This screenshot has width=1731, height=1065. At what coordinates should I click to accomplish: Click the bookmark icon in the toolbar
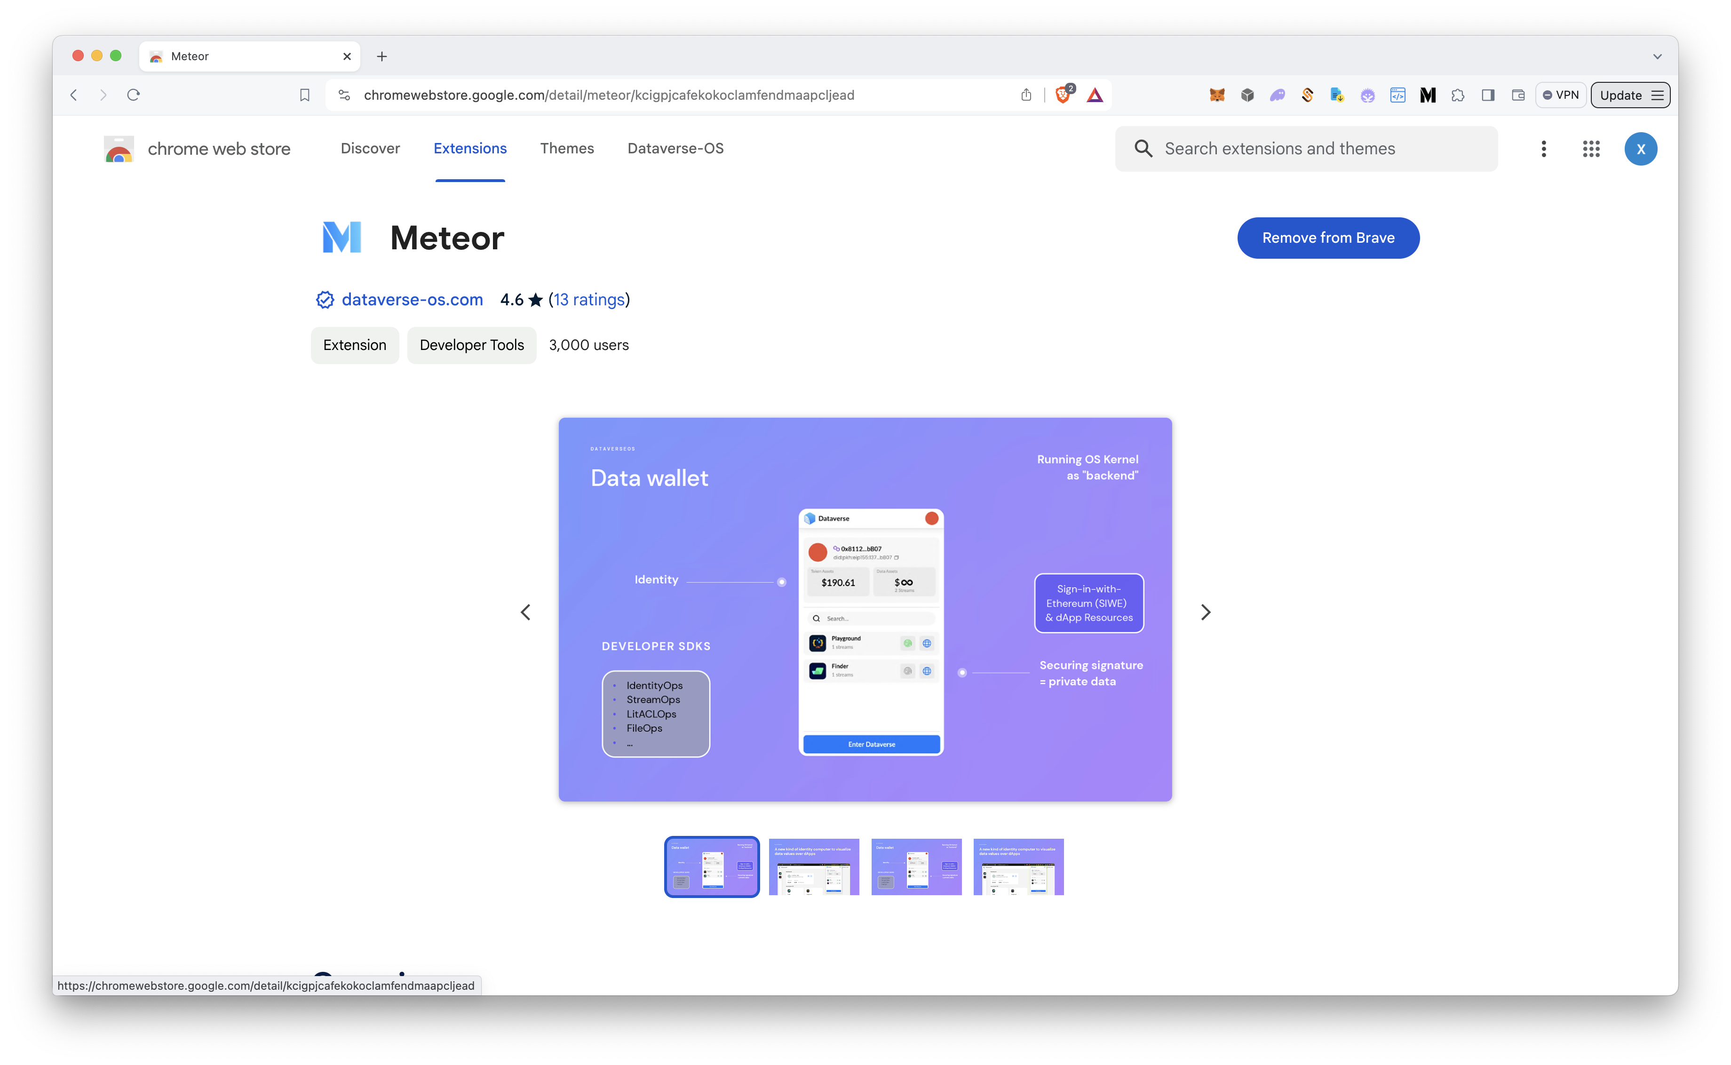pyautogui.click(x=304, y=95)
